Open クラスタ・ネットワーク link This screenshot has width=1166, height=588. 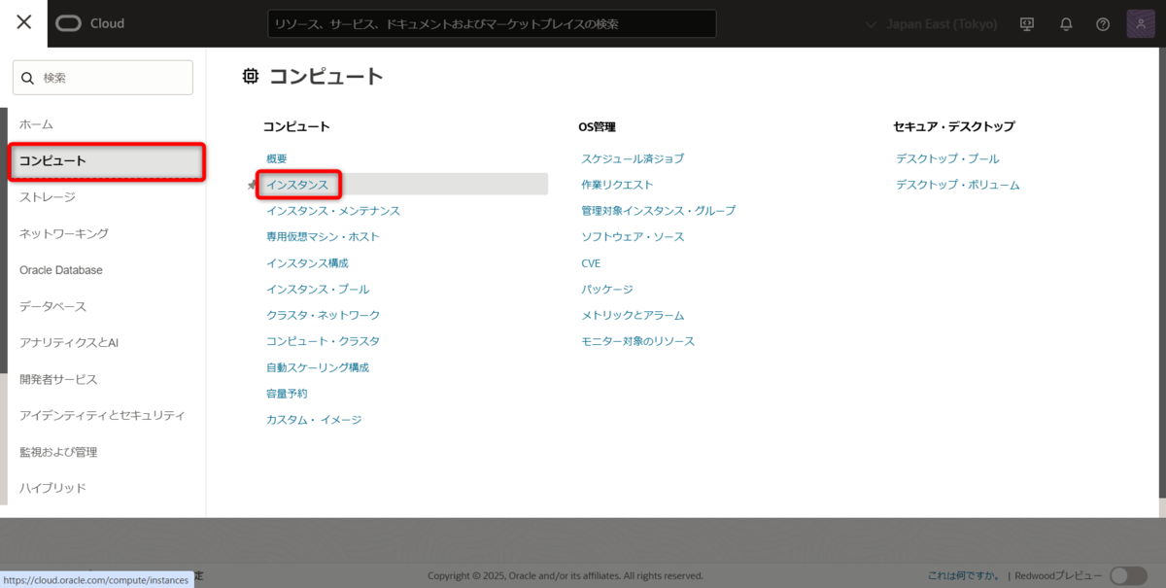324,316
